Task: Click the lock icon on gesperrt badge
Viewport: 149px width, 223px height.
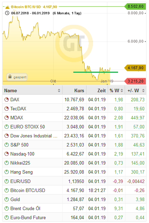Action: pos(10,77)
